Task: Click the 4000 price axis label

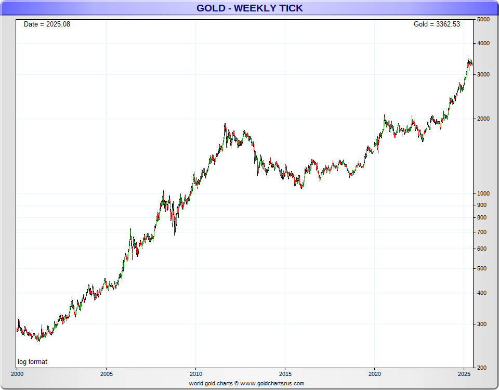Action: pyautogui.click(x=483, y=43)
